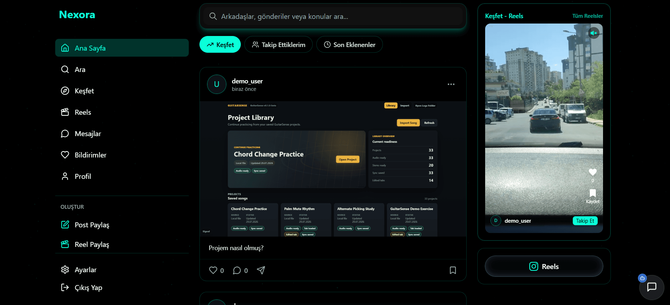Click the magnifier icon beside Ara
This screenshot has width=670, height=305.
click(x=65, y=69)
